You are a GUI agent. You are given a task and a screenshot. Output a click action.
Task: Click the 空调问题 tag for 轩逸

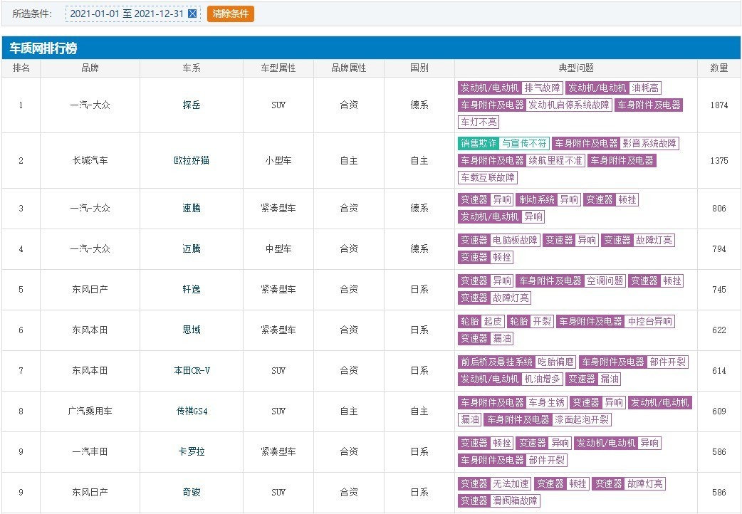tap(605, 281)
